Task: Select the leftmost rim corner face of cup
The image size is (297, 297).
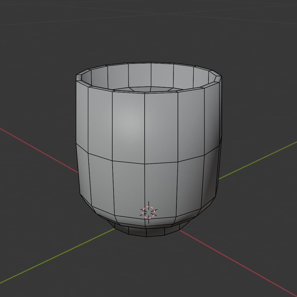Action: pyautogui.click(x=79, y=78)
